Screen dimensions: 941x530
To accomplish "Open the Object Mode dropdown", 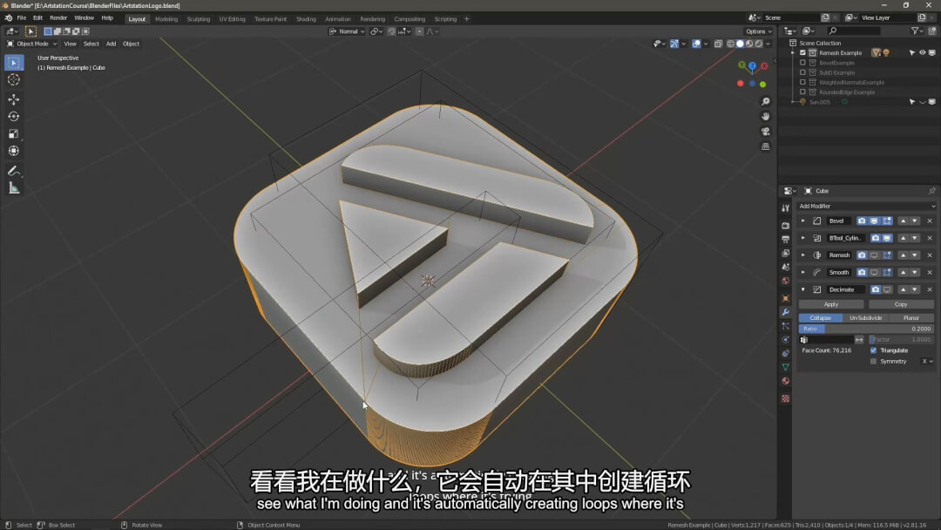I will 32,44.
